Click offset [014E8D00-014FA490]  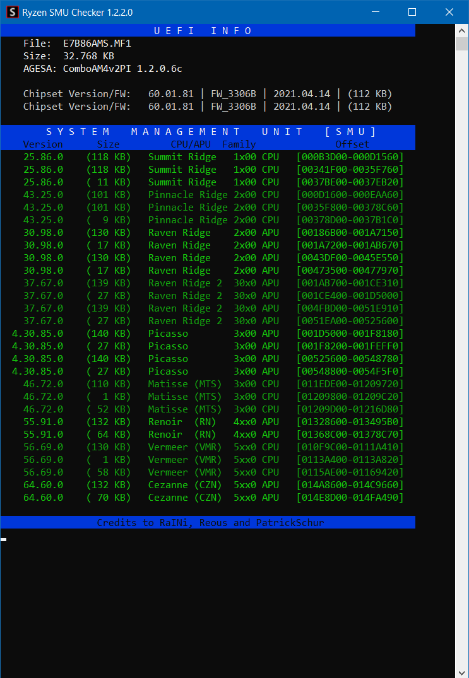(350, 498)
